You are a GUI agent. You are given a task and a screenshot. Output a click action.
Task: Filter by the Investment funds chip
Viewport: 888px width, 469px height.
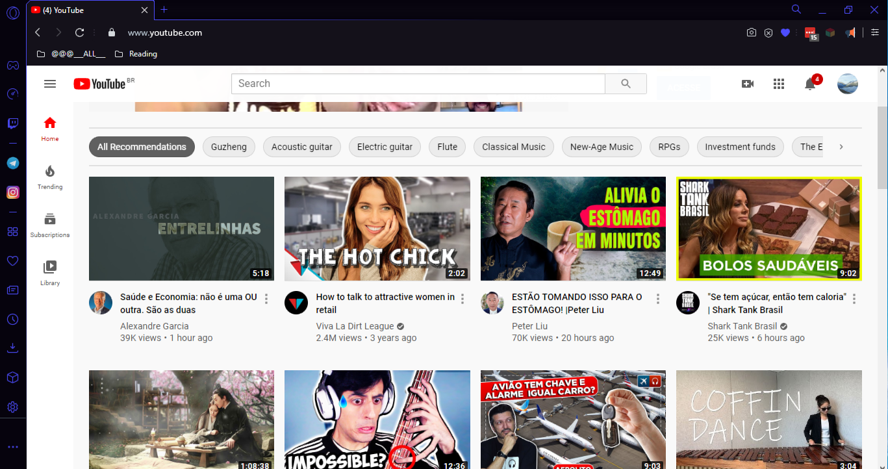tap(741, 147)
